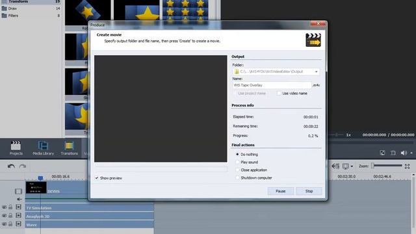Click the 00:00:16.6 timeline ruler label
The width and height of the screenshot is (416, 234).
pyautogui.click(x=60, y=176)
